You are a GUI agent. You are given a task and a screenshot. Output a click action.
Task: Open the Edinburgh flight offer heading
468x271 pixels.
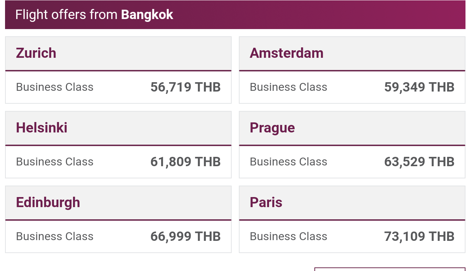[x=48, y=202]
